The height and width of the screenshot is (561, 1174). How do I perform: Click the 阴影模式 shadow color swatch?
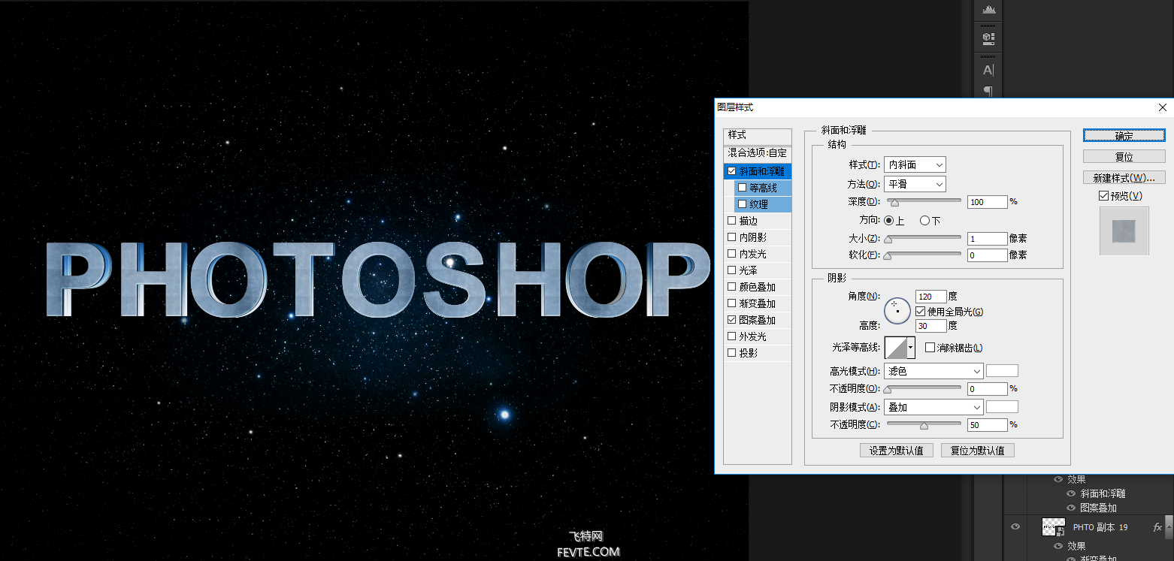click(1002, 407)
